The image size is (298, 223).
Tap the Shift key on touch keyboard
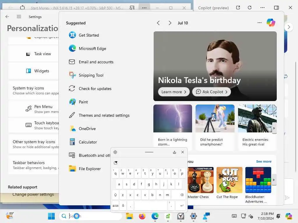coord(115,195)
